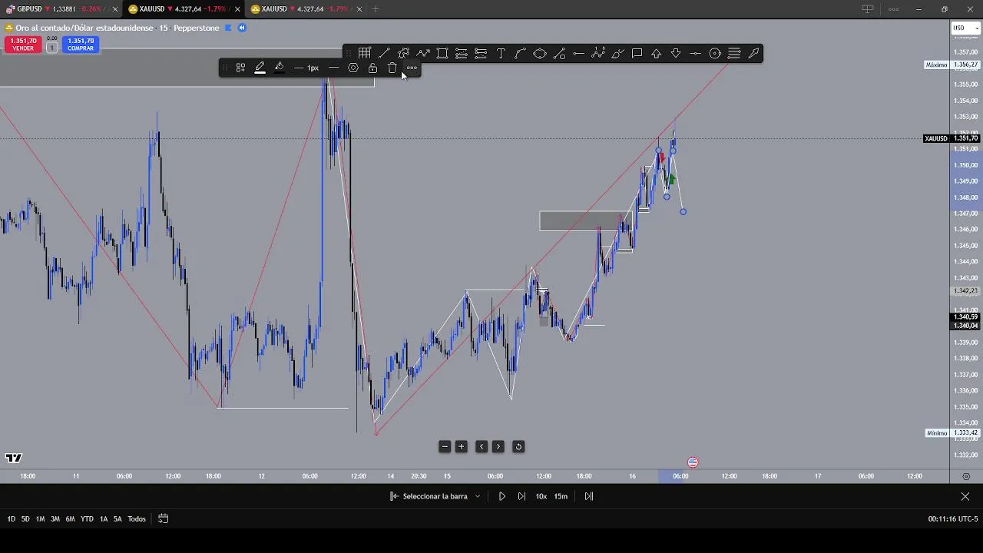Screen dimensions: 983x553
Task: Select the Text tool
Action: click(x=501, y=53)
